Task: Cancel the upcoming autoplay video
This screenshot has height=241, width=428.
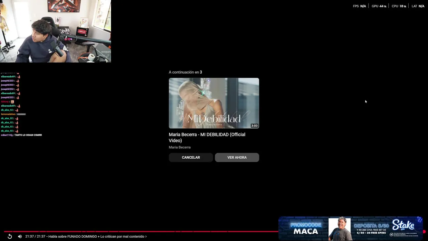Action: click(191, 157)
